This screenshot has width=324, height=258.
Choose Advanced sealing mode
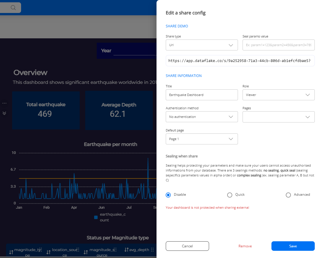coord(288,195)
